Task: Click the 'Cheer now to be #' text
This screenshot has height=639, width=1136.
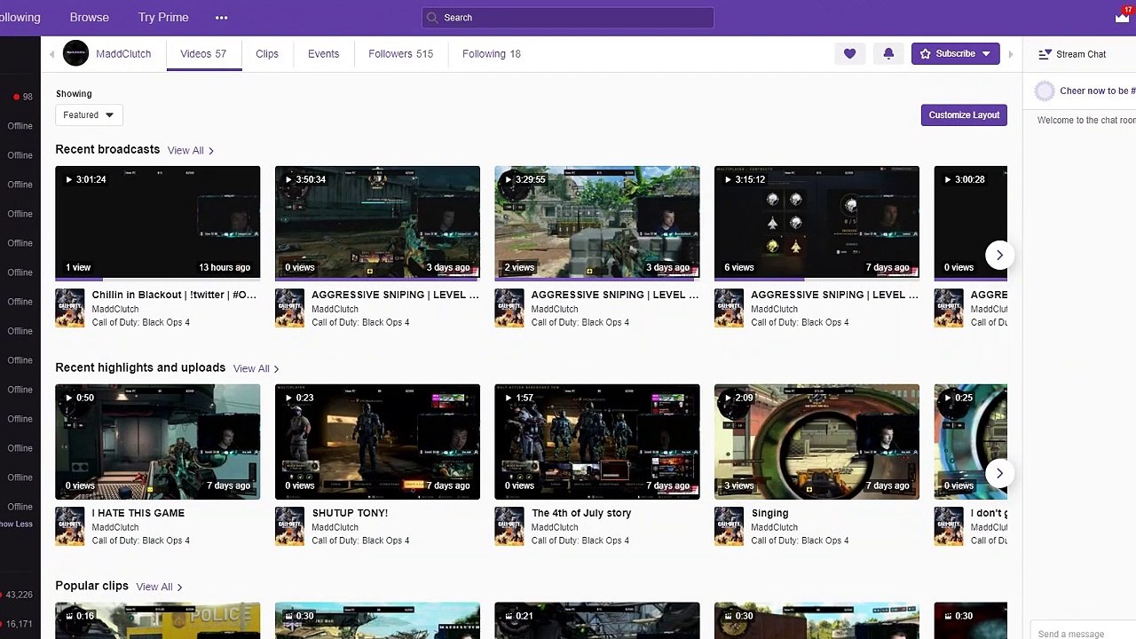Action: [1098, 91]
